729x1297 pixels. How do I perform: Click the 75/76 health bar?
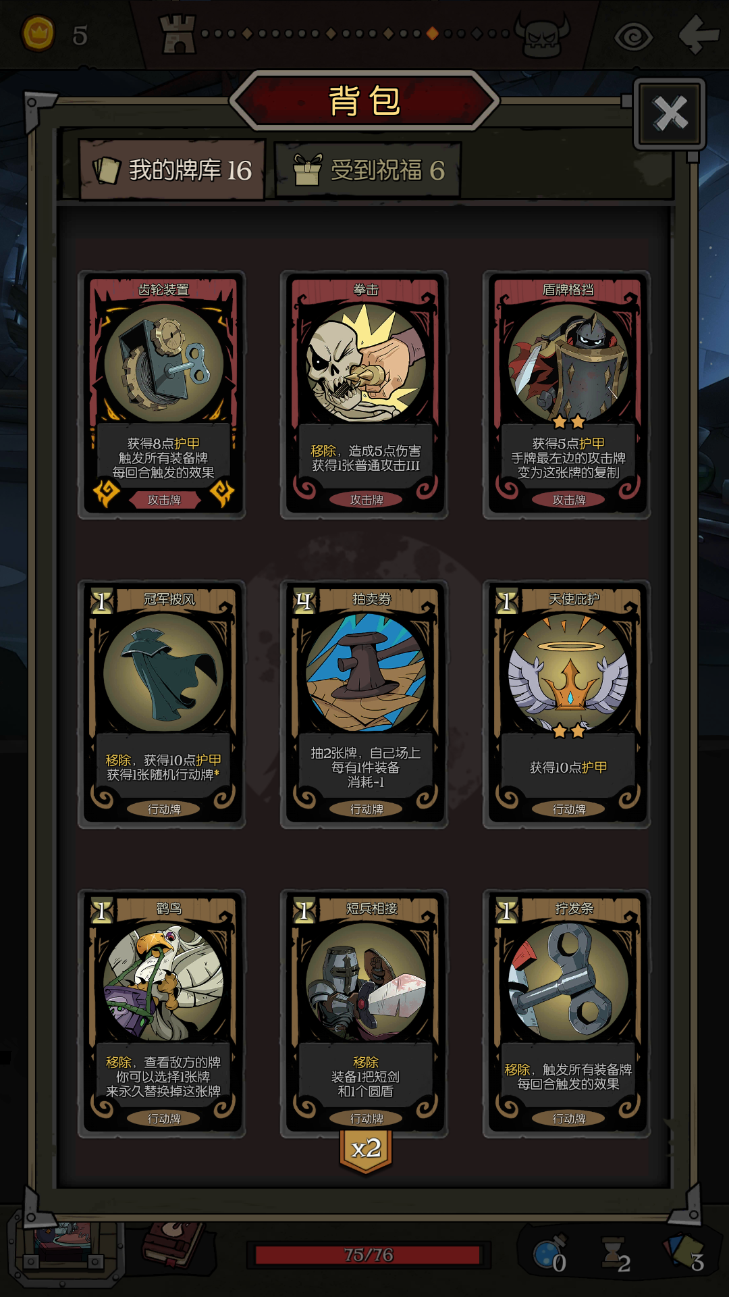tap(368, 1255)
